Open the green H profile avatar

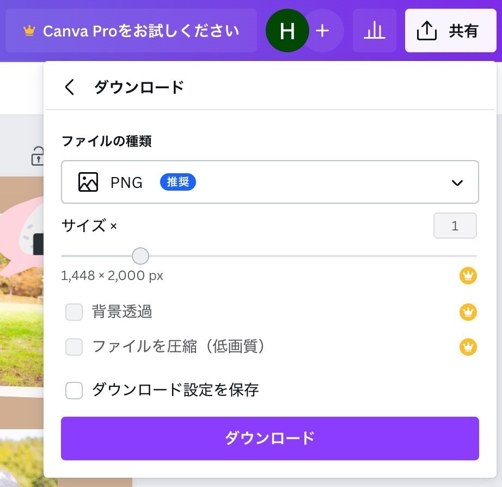click(x=287, y=31)
